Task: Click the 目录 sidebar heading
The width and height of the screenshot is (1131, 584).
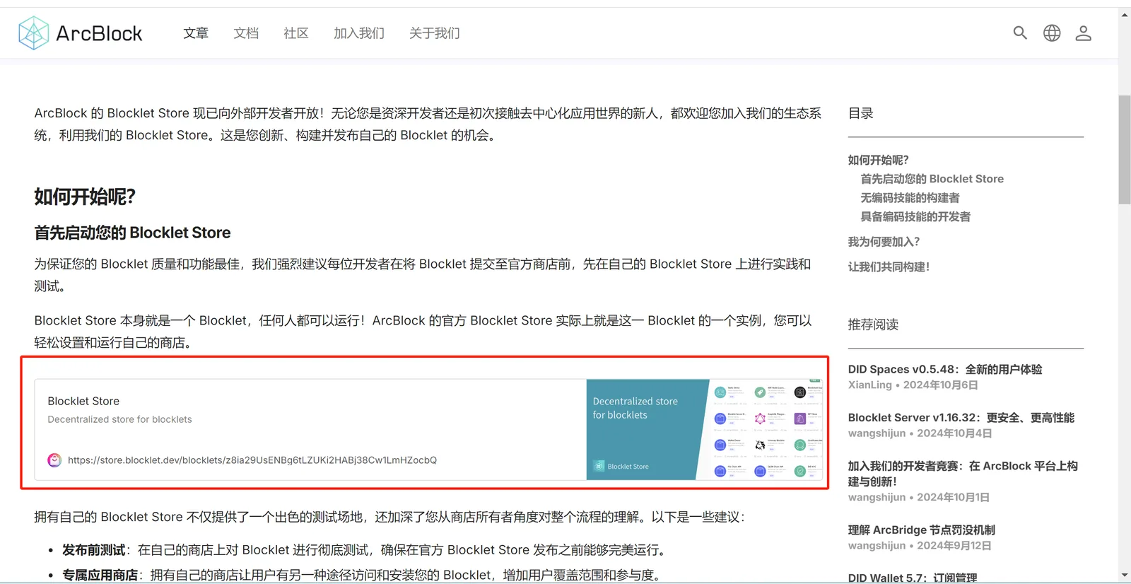Action: tap(861, 113)
